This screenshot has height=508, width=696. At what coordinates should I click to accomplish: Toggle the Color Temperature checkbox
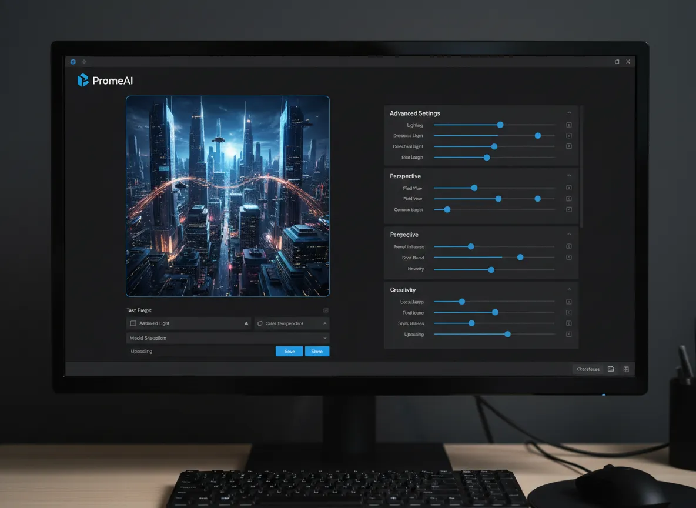[x=260, y=323]
